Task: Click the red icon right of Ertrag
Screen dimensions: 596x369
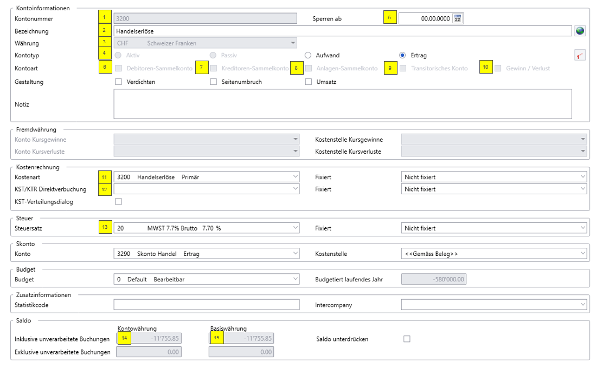Action: pyautogui.click(x=580, y=55)
